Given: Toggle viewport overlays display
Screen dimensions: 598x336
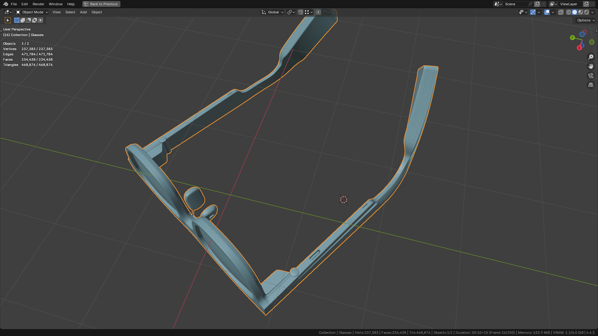Looking at the screenshot, I should [x=547, y=12].
